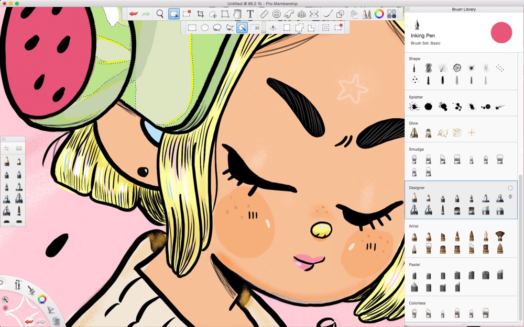This screenshot has width=524, height=327.
Task: Open the Flood Fill bucket tool
Action: [x=237, y=14]
